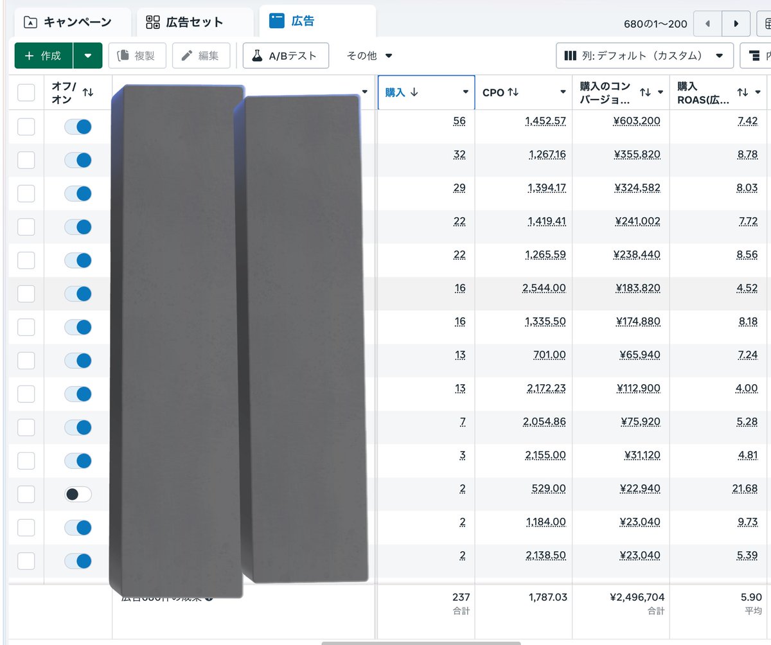Viewport: 771px width, 645px height.
Task: Click the green 作成 button
Action: point(44,55)
